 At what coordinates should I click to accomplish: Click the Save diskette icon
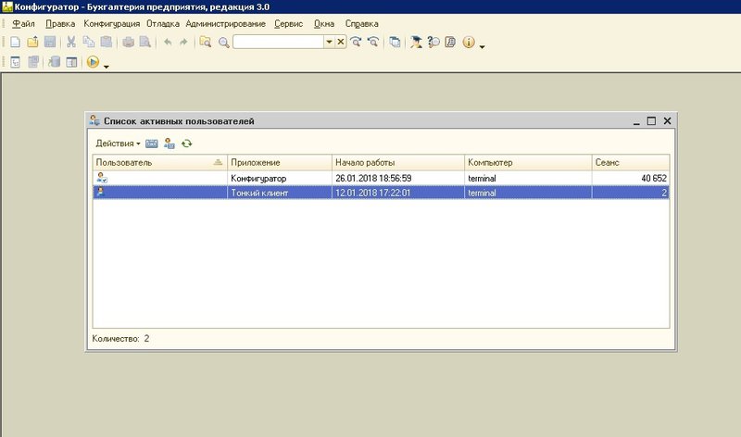[x=50, y=42]
